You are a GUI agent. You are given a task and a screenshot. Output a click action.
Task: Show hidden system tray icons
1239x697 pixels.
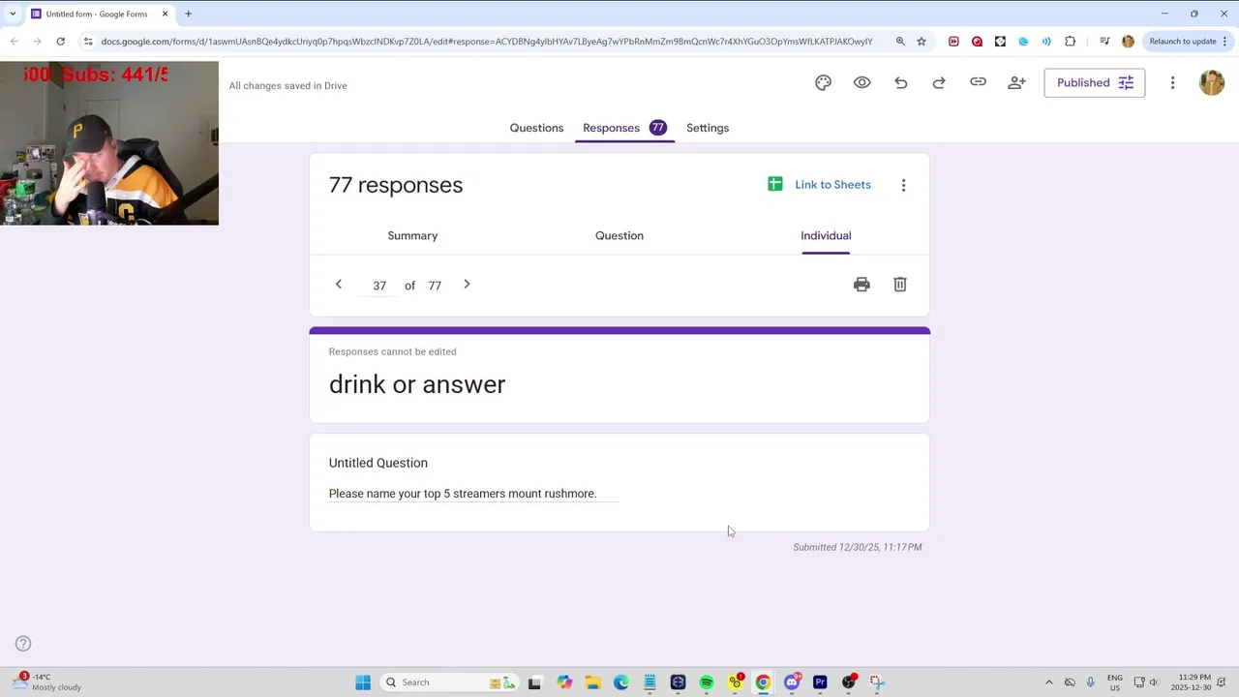1048,682
